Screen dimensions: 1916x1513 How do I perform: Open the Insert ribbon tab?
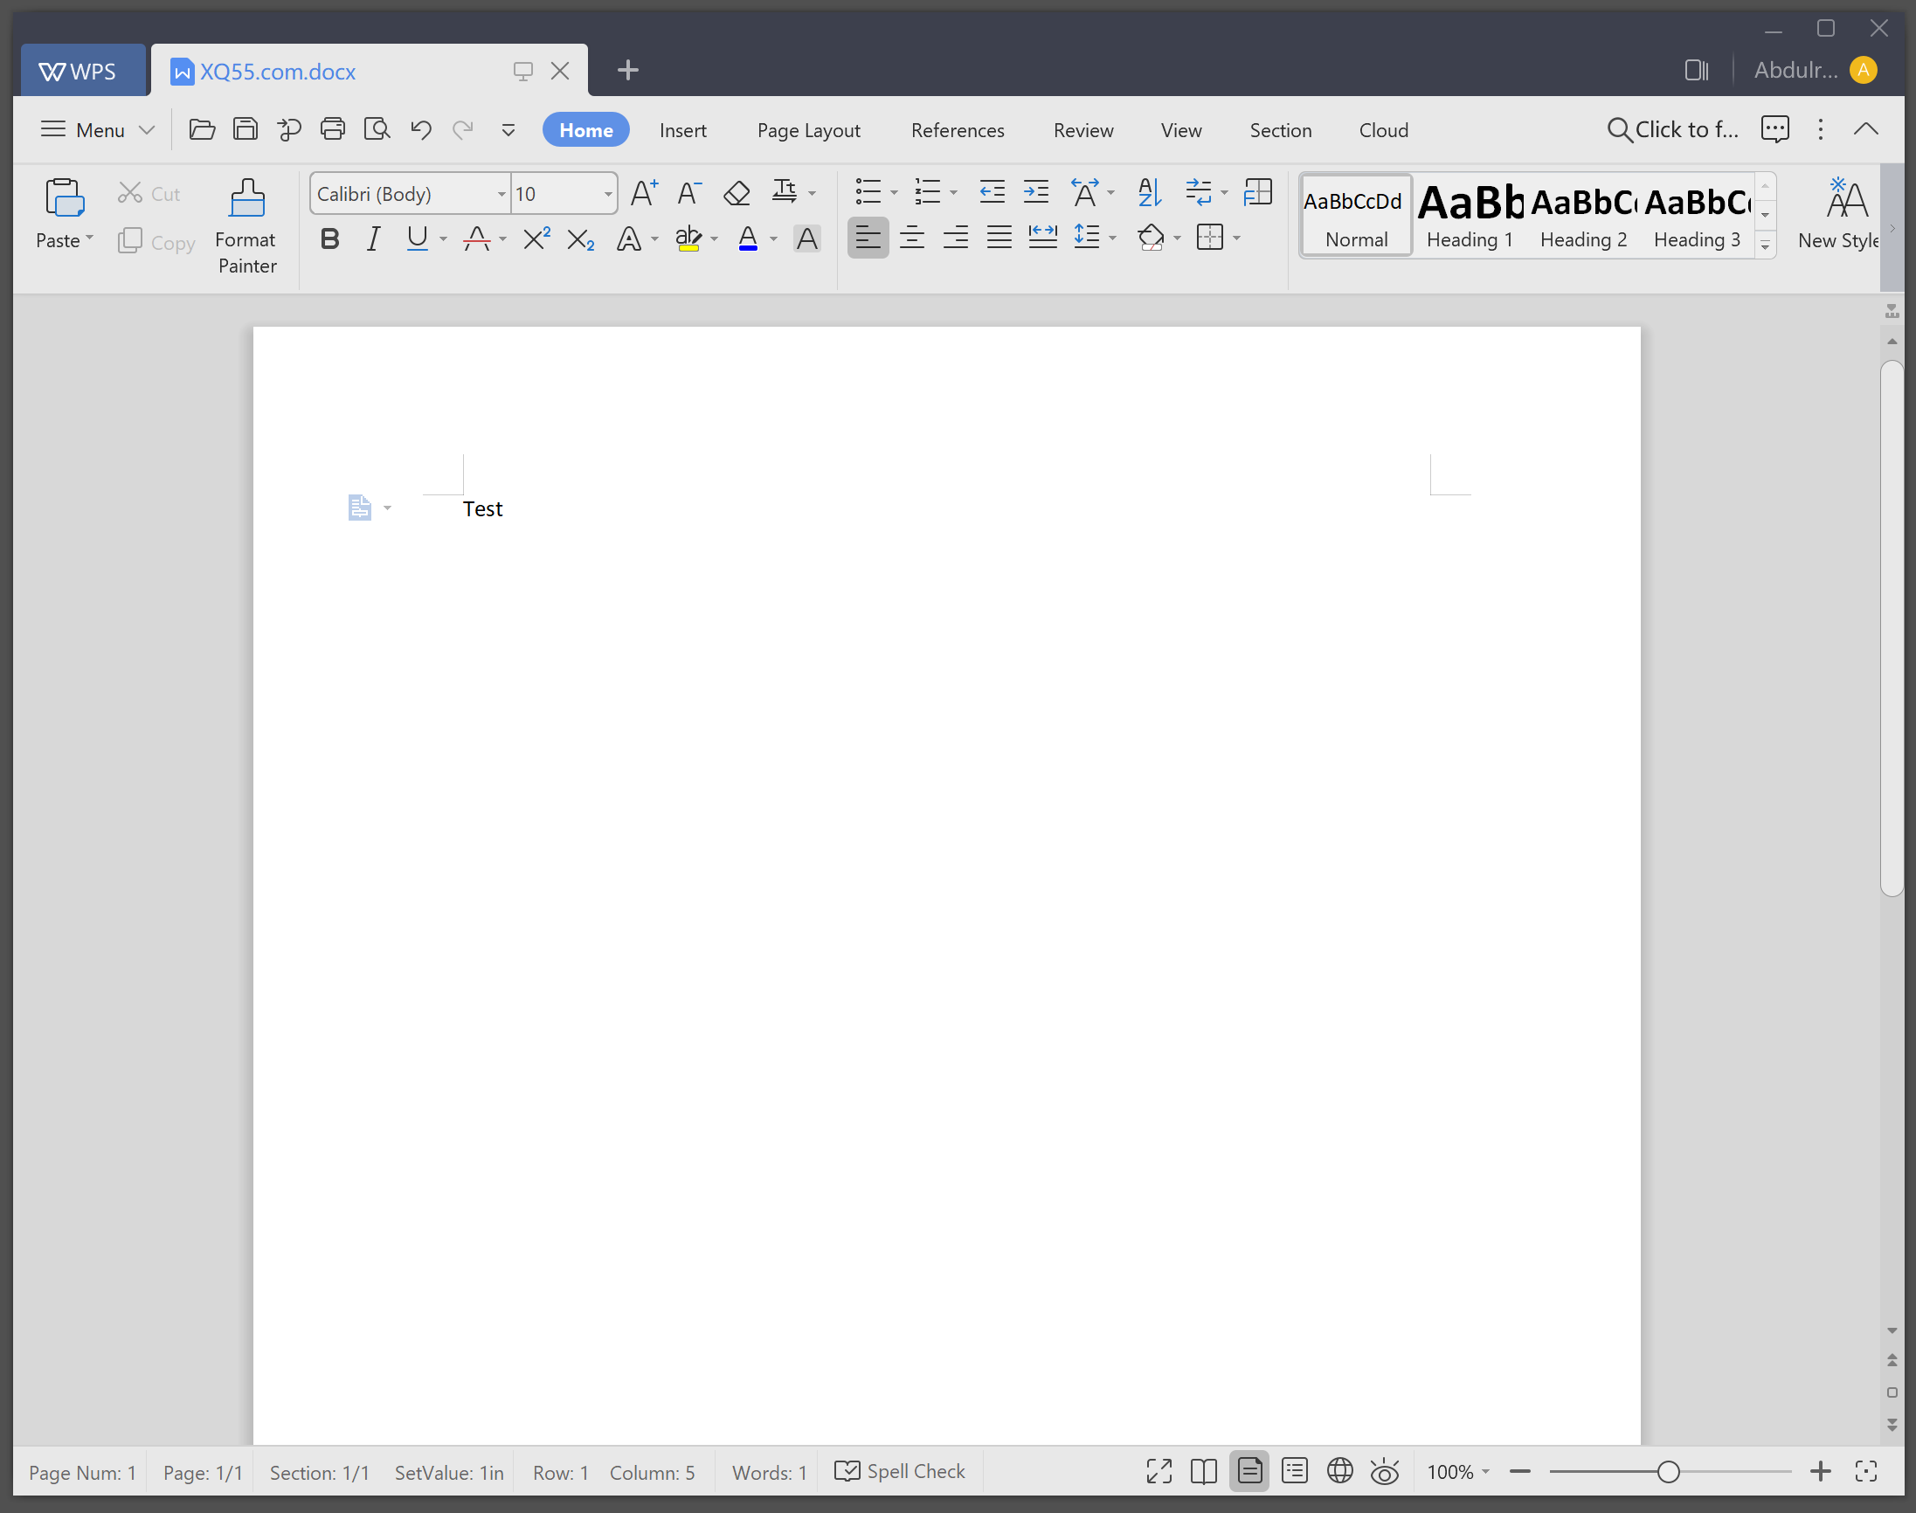coord(682,130)
